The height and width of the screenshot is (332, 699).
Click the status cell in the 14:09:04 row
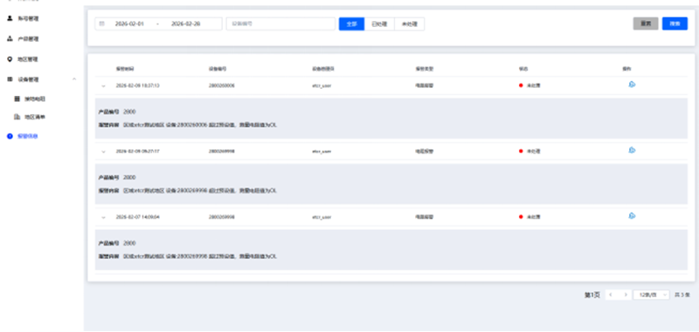point(529,217)
